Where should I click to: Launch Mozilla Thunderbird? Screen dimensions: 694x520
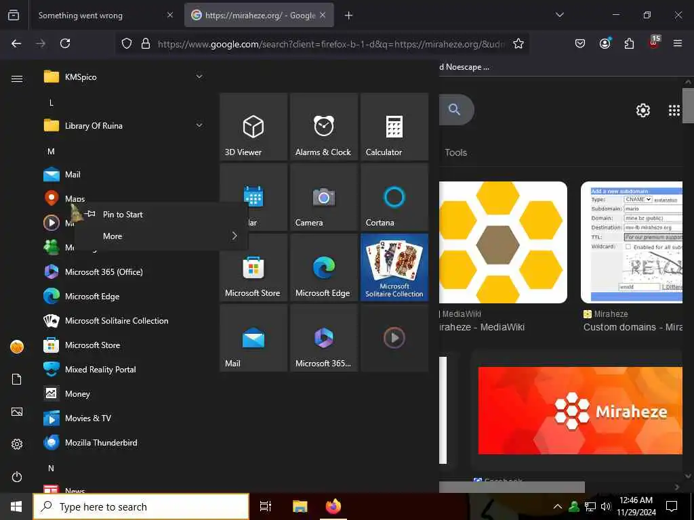coord(124,443)
